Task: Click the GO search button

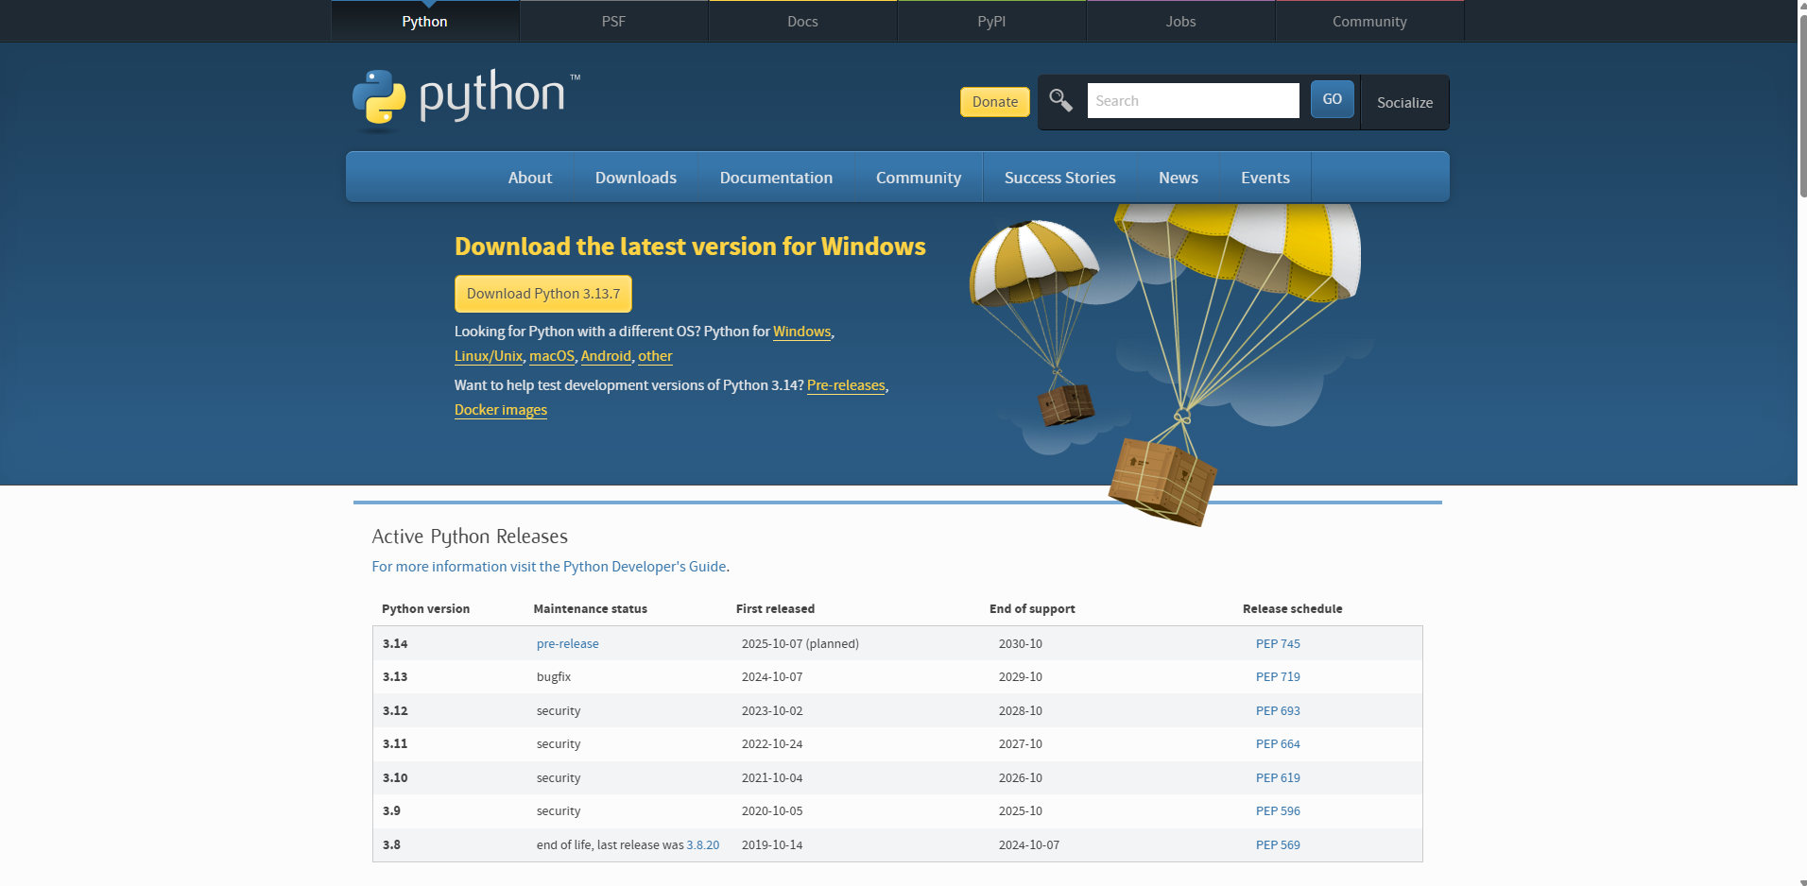Action: pyautogui.click(x=1332, y=98)
